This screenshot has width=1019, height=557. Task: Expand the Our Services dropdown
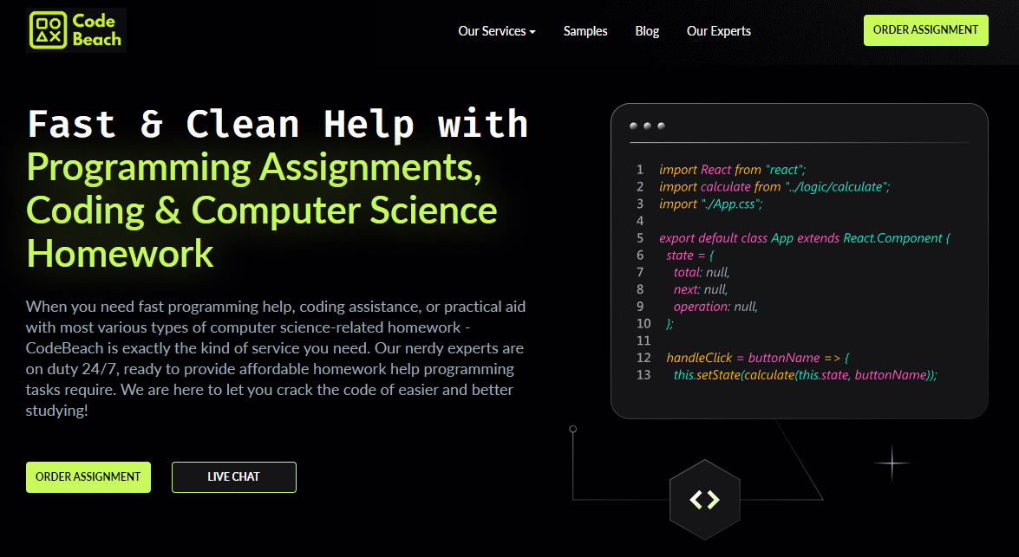(x=497, y=31)
